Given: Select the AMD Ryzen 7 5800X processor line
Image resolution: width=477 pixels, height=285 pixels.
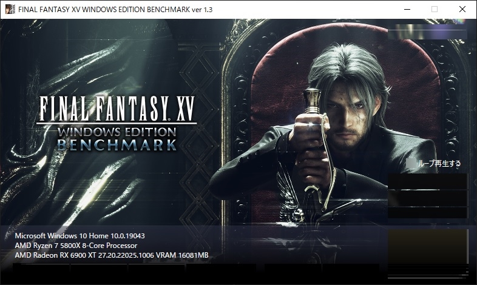Looking at the screenshot, I should click(x=76, y=246).
